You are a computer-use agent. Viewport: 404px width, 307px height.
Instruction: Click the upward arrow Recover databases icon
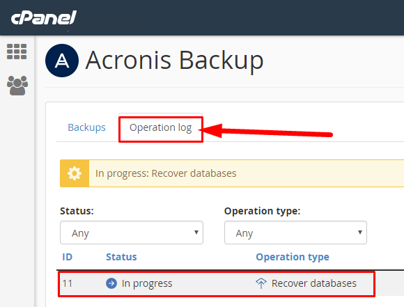coord(261,283)
